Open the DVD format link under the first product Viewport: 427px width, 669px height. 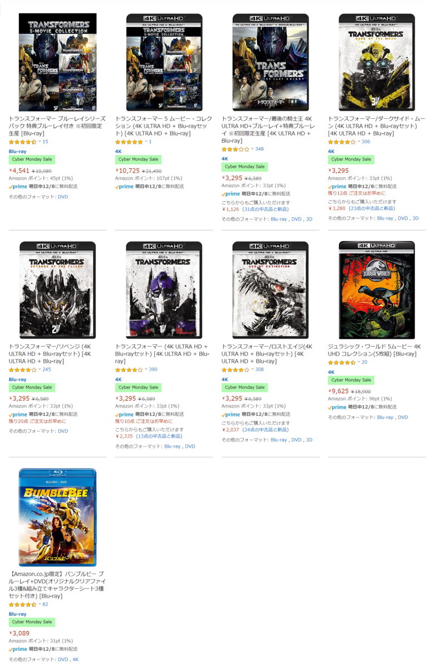pos(63,197)
